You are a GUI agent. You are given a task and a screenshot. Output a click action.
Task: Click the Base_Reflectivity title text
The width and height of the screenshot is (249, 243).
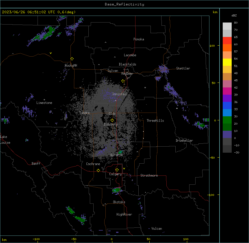point(124,4)
